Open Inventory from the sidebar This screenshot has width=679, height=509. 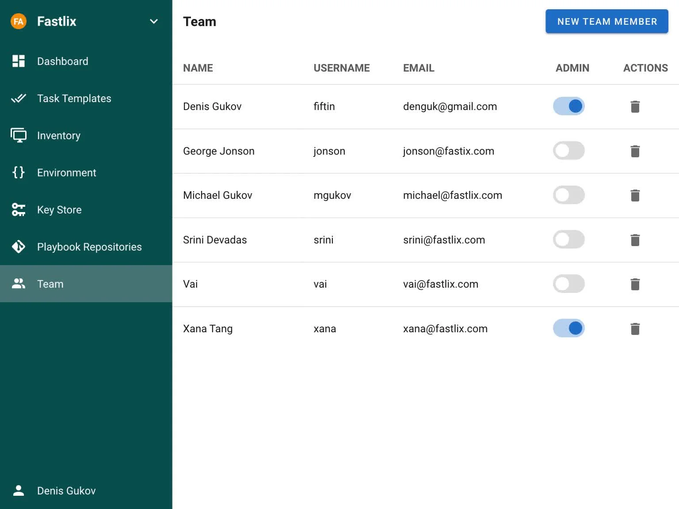coord(59,136)
